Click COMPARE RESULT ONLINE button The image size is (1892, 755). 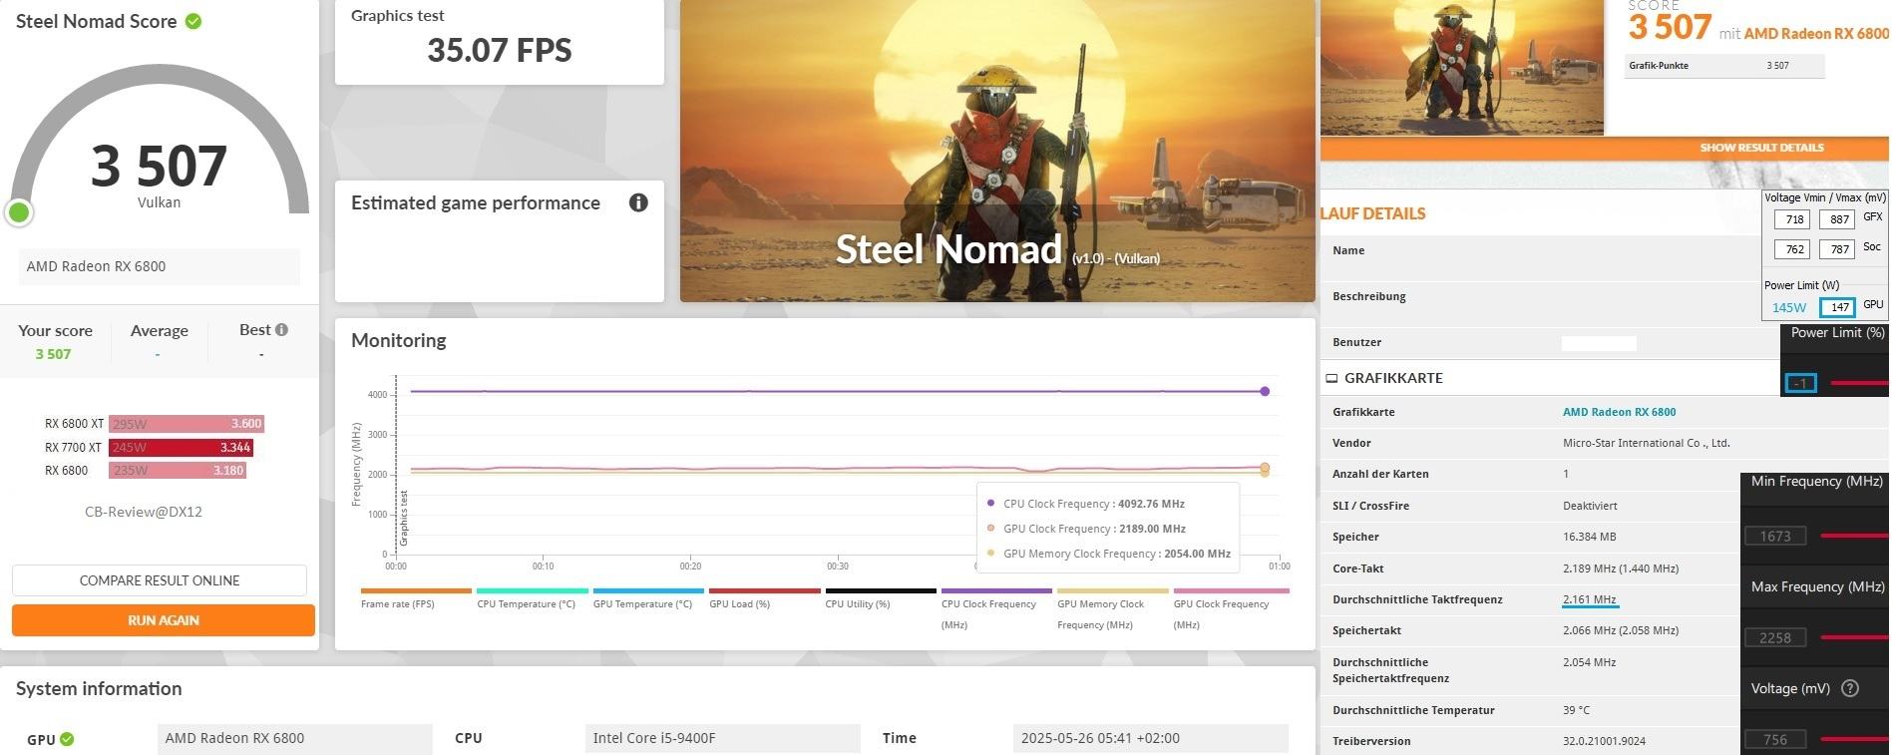(x=160, y=580)
